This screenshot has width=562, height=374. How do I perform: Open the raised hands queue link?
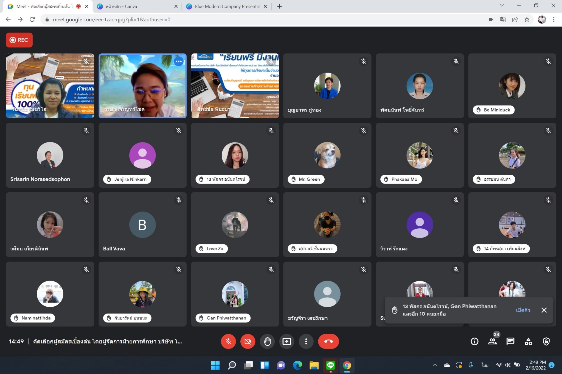coord(523,310)
